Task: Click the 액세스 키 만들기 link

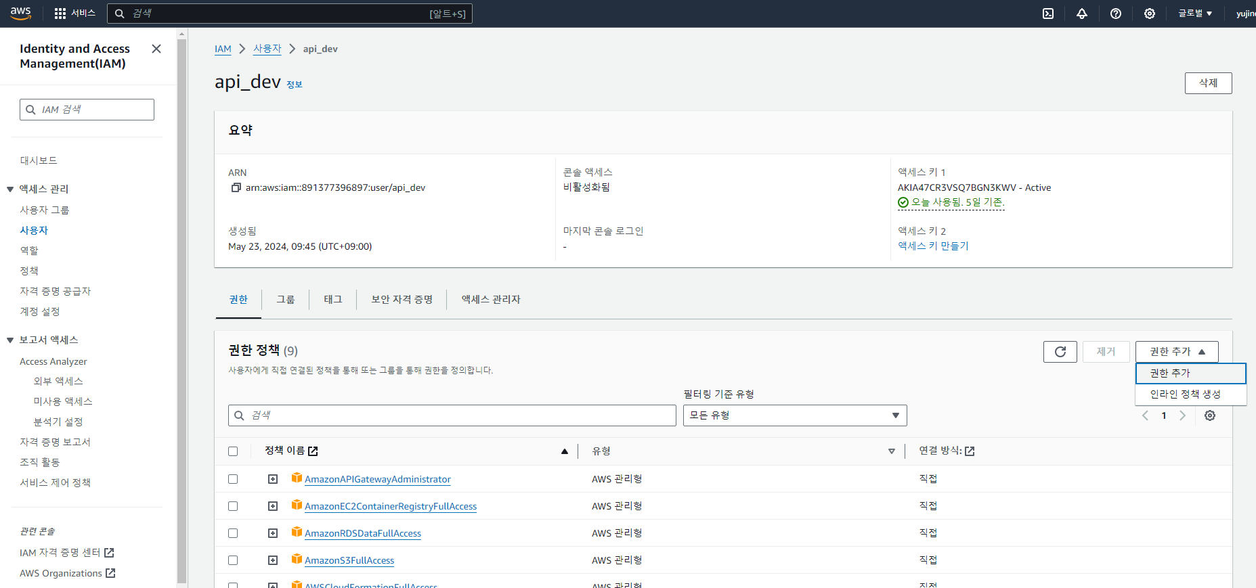Action: point(933,246)
